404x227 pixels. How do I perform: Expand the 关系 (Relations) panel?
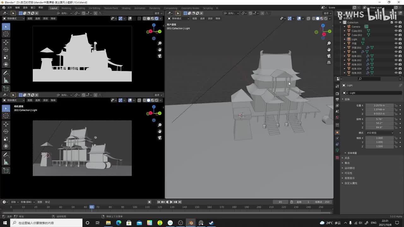pos(347,158)
